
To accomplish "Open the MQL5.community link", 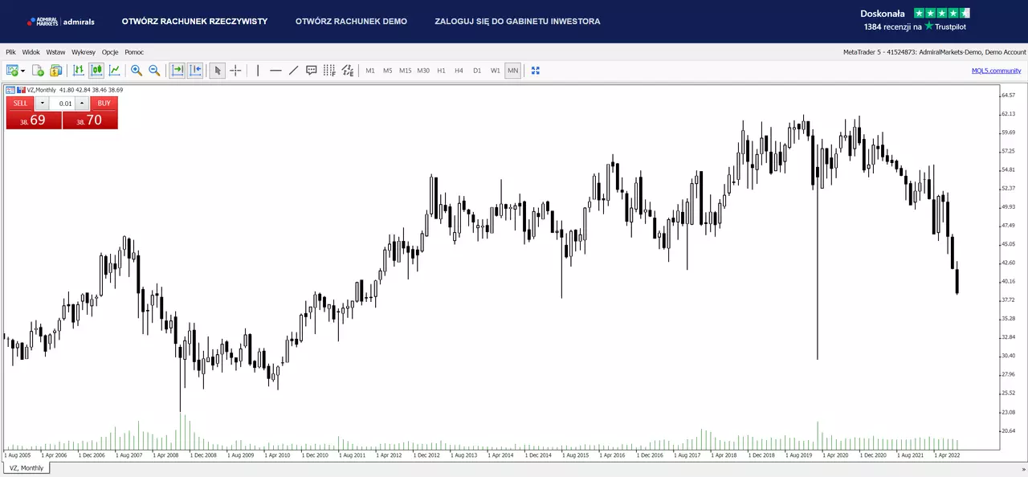I will [996, 71].
